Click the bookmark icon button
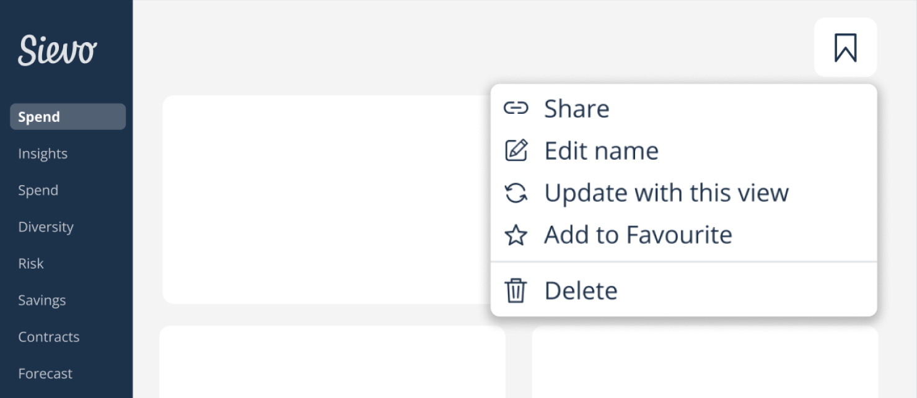The image size is (917, 398). (845, 48)
